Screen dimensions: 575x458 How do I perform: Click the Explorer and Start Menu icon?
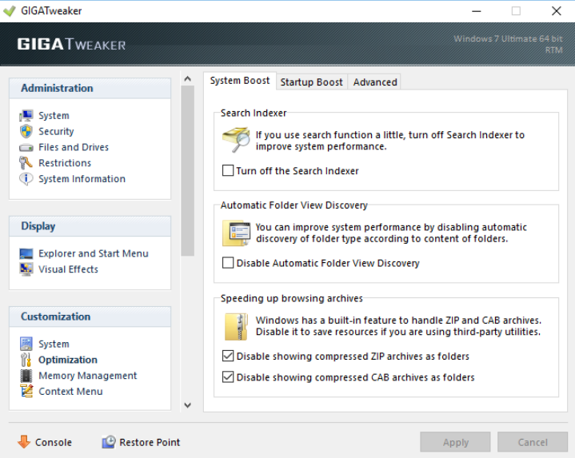point(26,253)
